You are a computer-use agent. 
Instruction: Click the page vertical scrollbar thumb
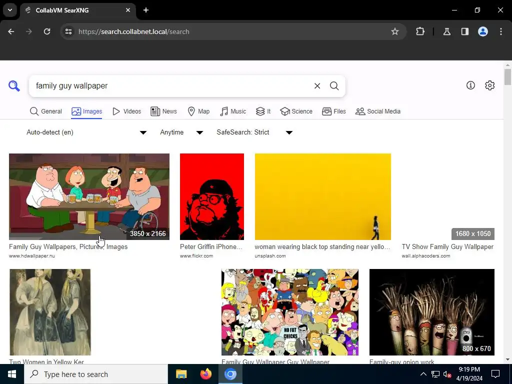pos(507,77)
